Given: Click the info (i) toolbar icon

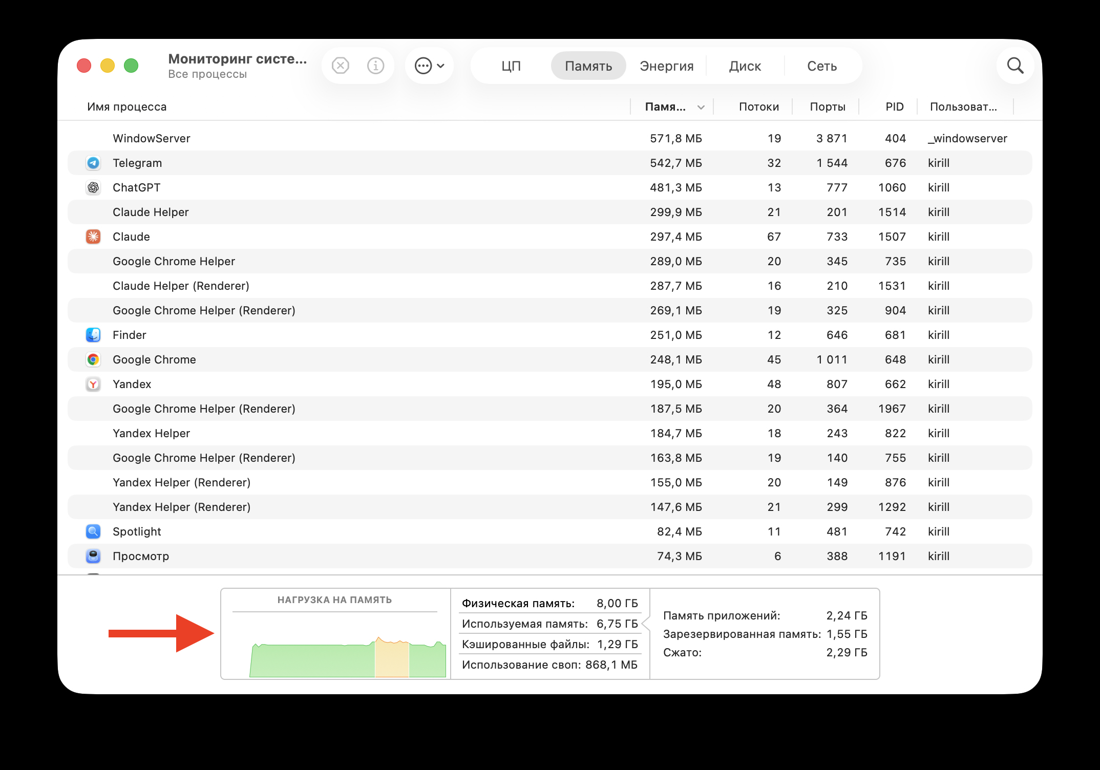Looking at the screenshot, I should (375, 66).
